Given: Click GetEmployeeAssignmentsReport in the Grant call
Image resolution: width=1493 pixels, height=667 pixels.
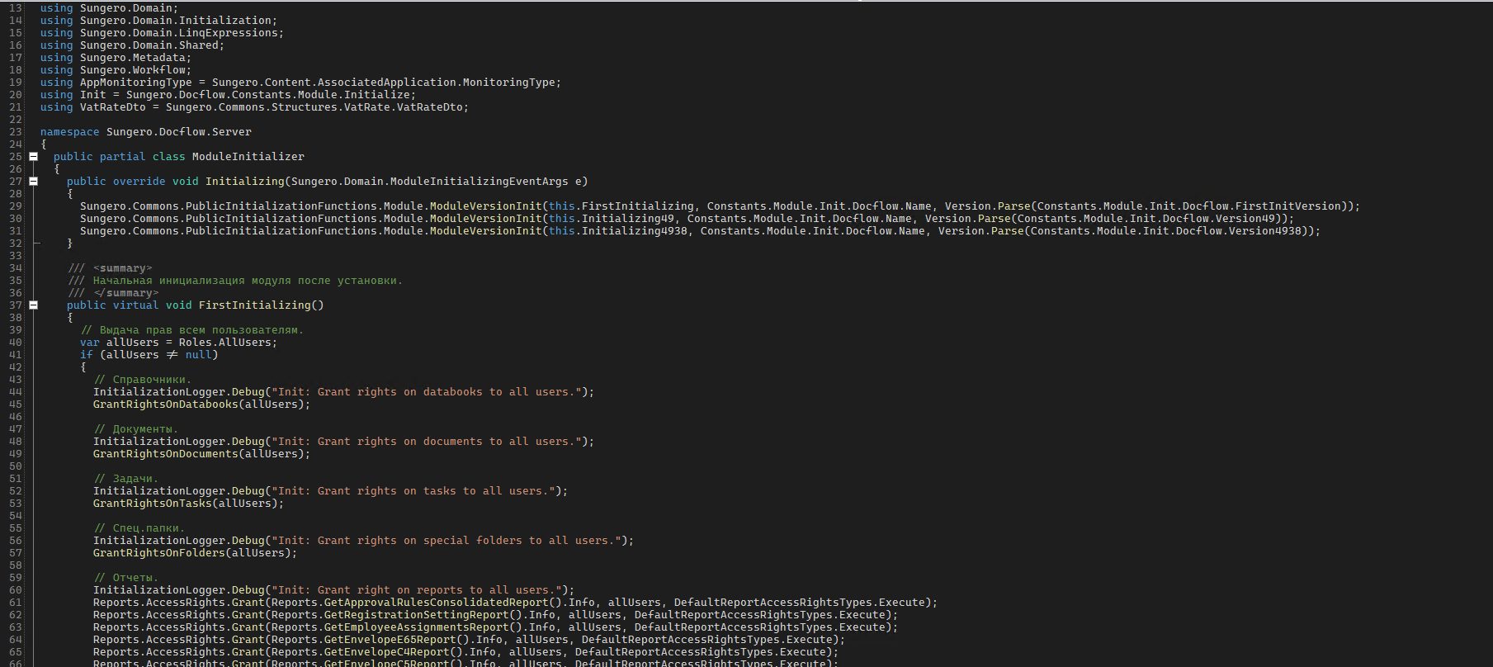Looking at the screenshot, I should (416, 627).
